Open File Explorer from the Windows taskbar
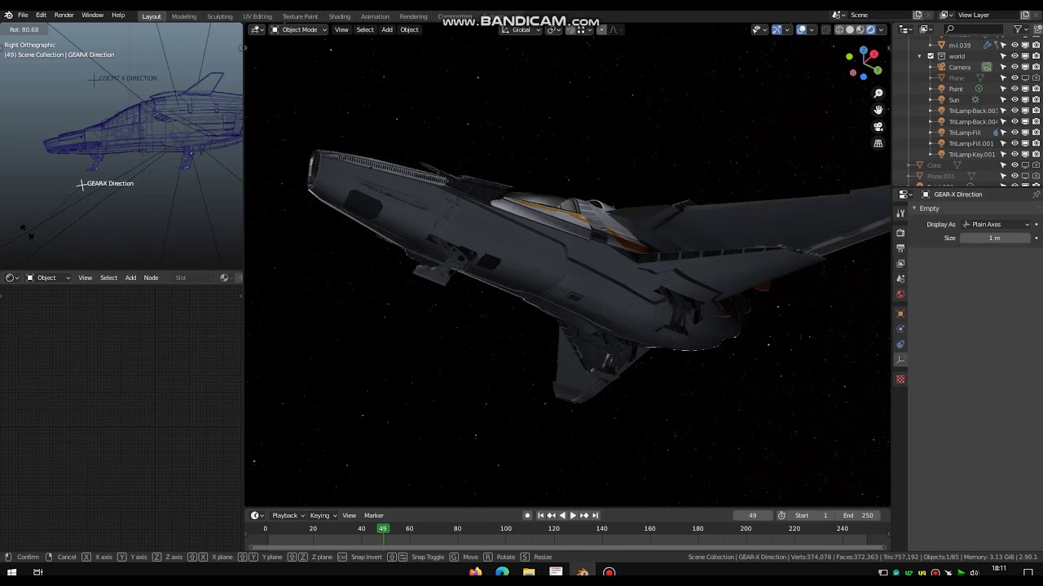 [x=529, y=572]
